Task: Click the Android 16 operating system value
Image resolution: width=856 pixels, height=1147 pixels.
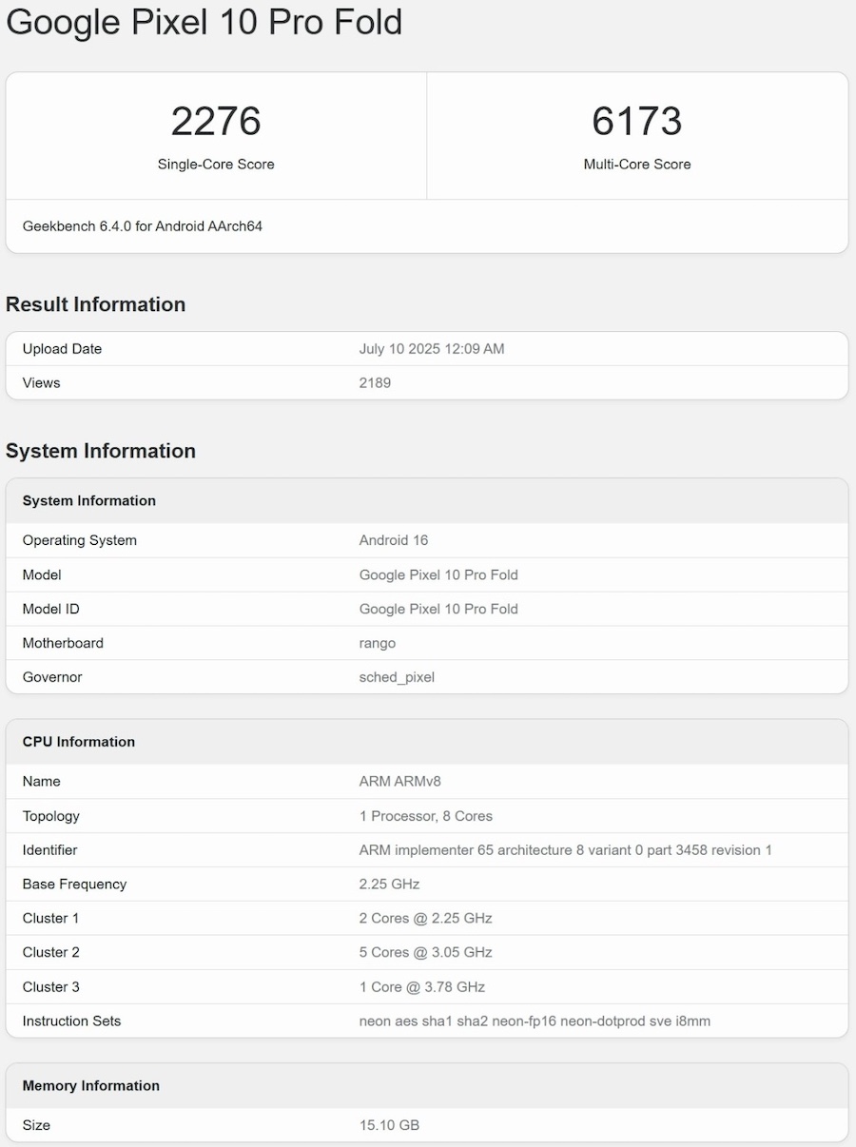Action: [x=393, y=540]
